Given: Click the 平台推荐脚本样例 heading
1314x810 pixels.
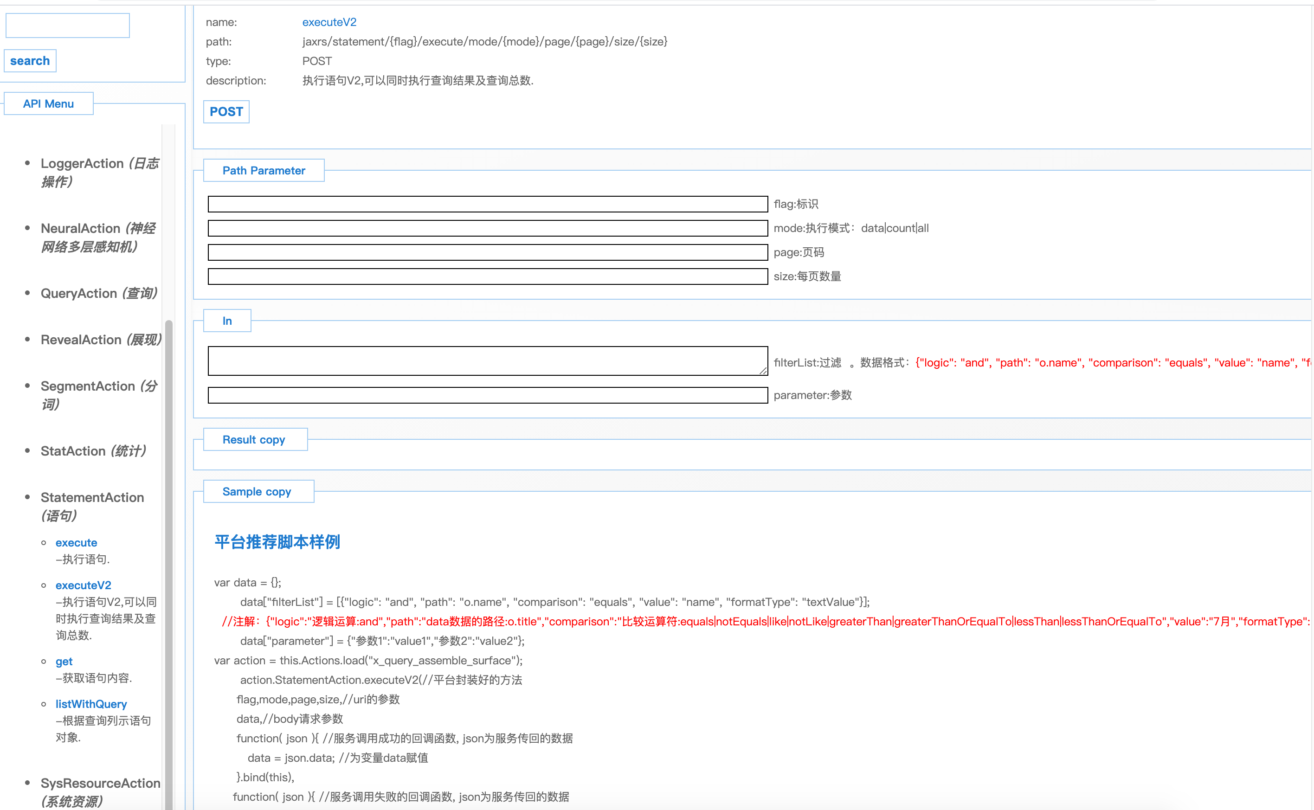Looking at the screenshot, I should click(x=277, y=541).
